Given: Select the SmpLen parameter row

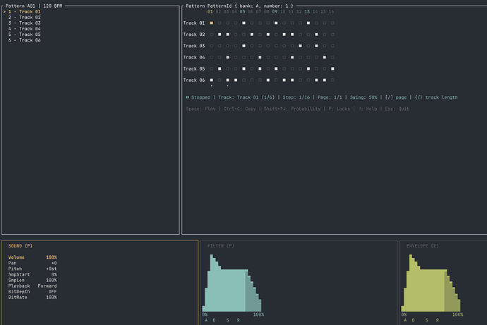Looking at the screenshot, I should coord(32,280).
